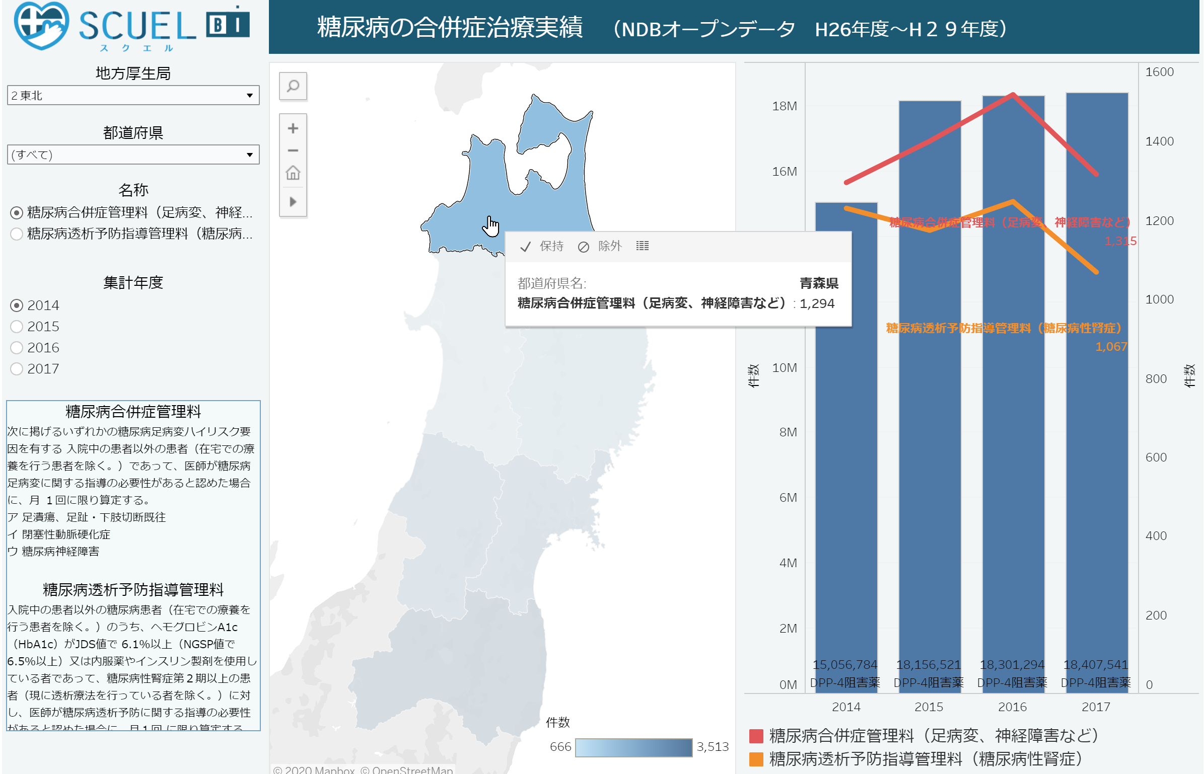Choose 糖尿病透析予防指導管理料 radio option
1204x774 pixels.
(x=17, y=234)
